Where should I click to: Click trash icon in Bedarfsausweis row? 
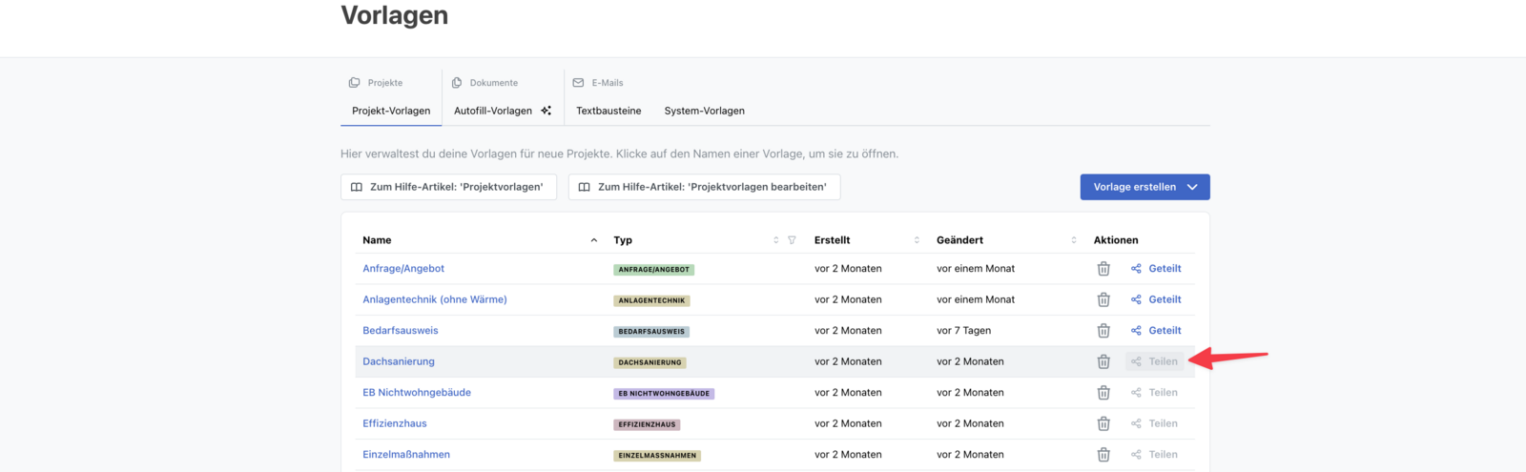[1103, 331]
